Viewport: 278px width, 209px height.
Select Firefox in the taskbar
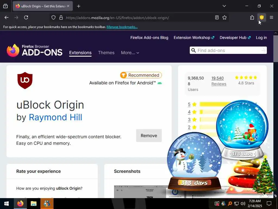coord(20,204)
